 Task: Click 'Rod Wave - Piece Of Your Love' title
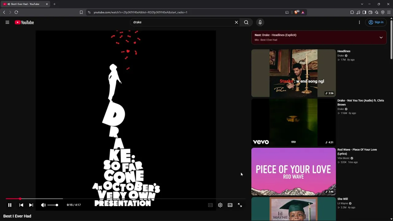tap(357, 152)
